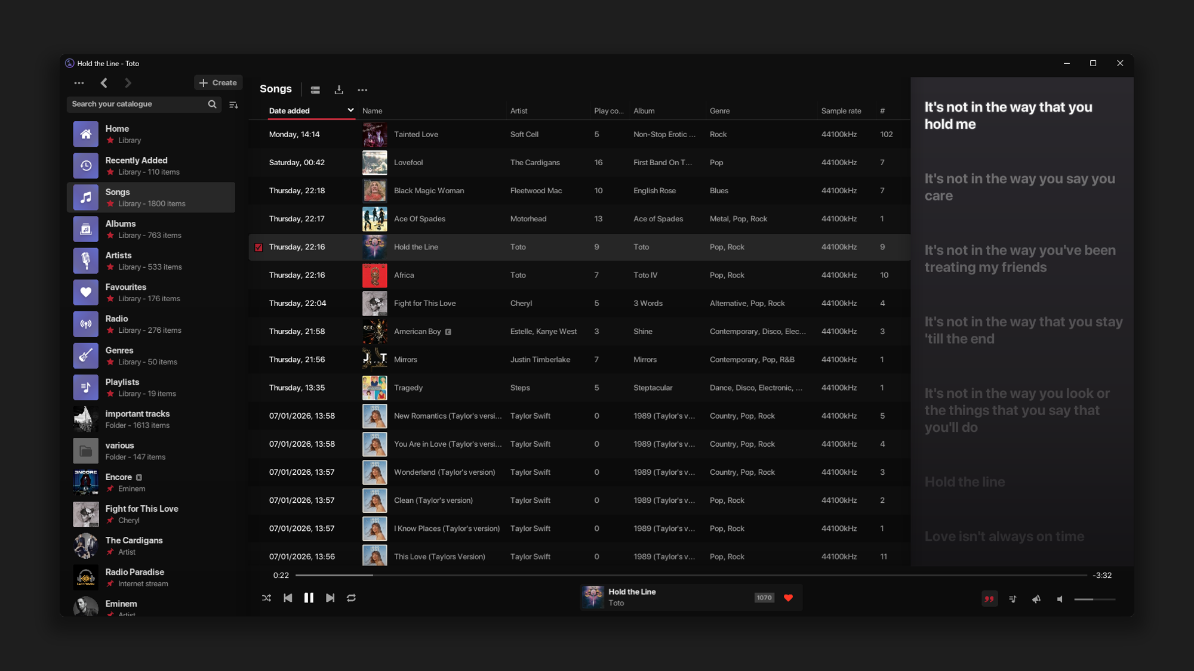The width and height of the screenshot is (1194, 671).
Task: Sort by Play count column header
Action: coord(609,111)
